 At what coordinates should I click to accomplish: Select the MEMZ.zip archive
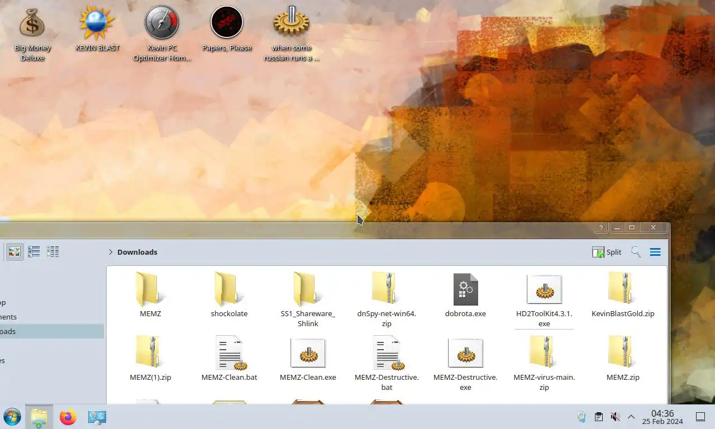click(623, 359)
